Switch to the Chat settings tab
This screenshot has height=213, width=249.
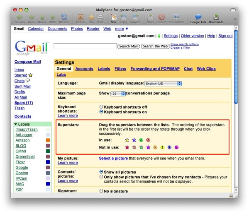(x=188, y=69)
